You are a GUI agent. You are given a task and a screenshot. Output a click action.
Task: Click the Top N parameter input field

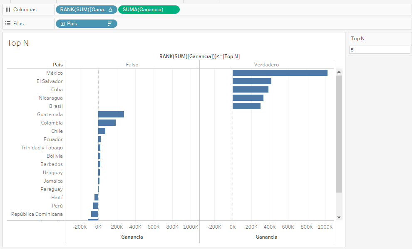coord(380,49)
